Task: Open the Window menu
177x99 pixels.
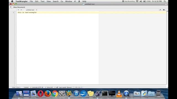Action: click(69, 1)
